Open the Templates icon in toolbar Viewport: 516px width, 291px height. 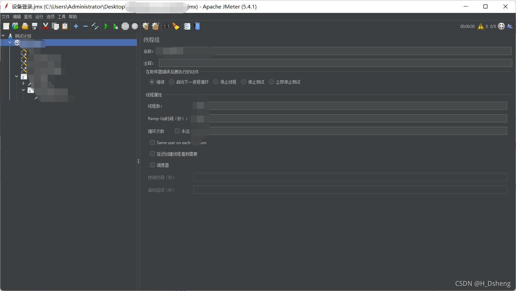(15, 26)
